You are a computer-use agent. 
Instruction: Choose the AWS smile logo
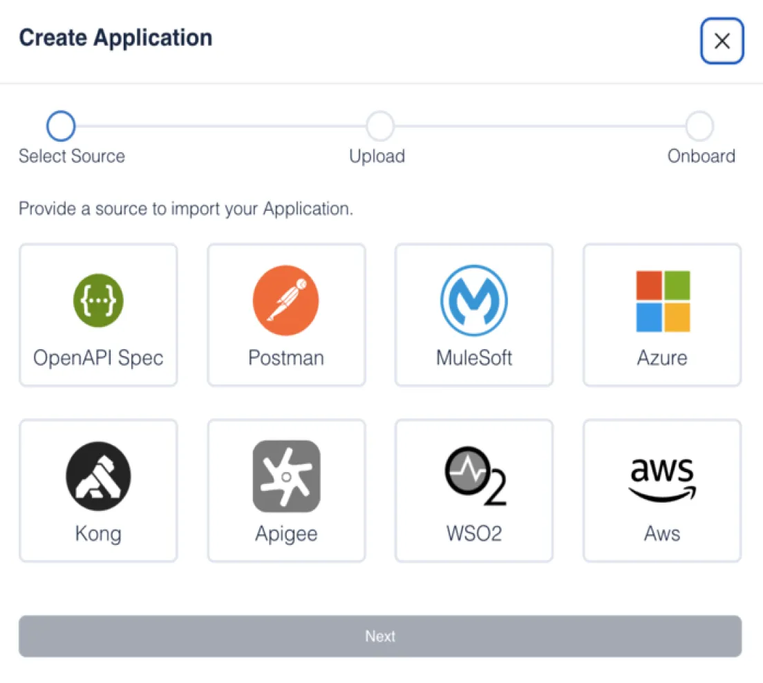pyautogui.click(x=662, y=480)
